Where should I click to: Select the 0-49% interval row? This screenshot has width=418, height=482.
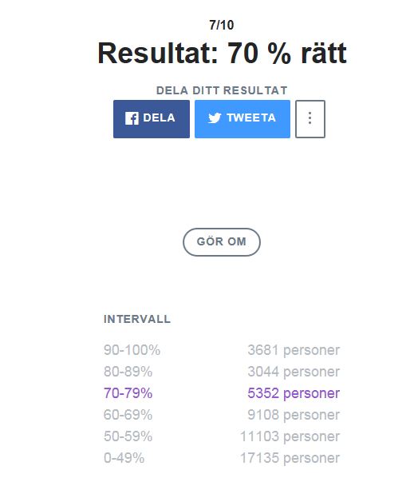222,458
